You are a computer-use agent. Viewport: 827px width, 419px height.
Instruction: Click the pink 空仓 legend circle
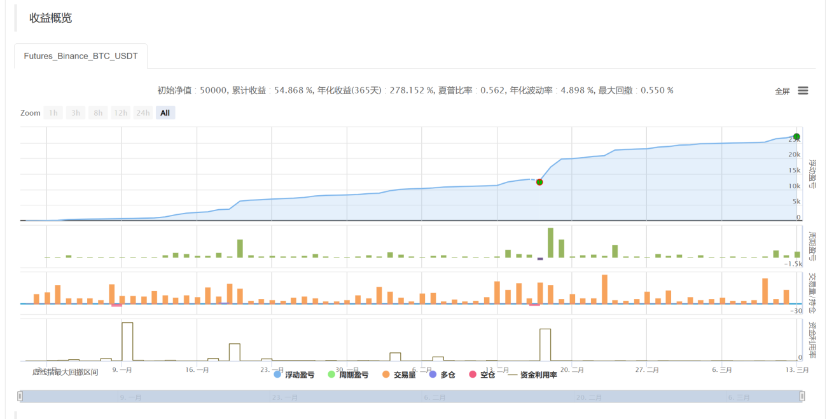(x=472, y=375)
